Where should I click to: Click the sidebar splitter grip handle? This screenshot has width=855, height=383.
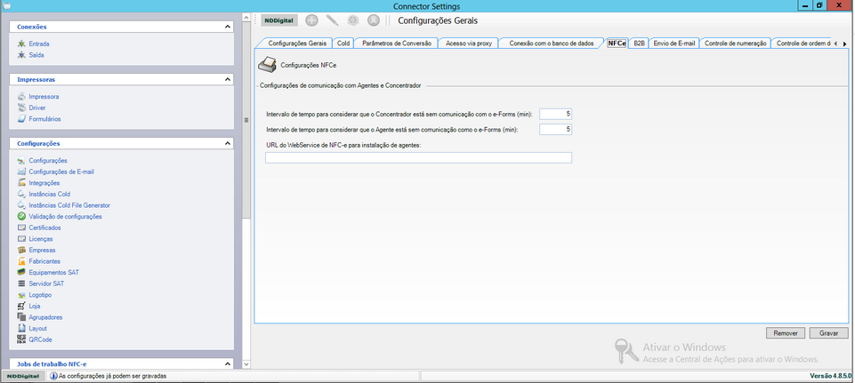point(246,120)
